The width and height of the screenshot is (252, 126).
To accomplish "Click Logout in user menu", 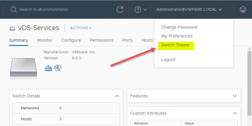I will click(168, 60).
